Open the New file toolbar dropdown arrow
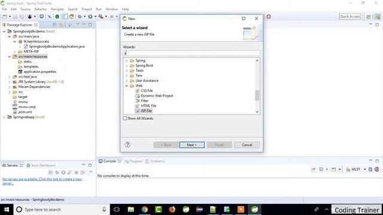Viewport: 383px width, 215px height. pos(10,17)
